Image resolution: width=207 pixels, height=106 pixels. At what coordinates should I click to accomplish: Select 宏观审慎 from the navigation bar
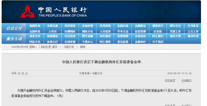click(x=88, y=26)
